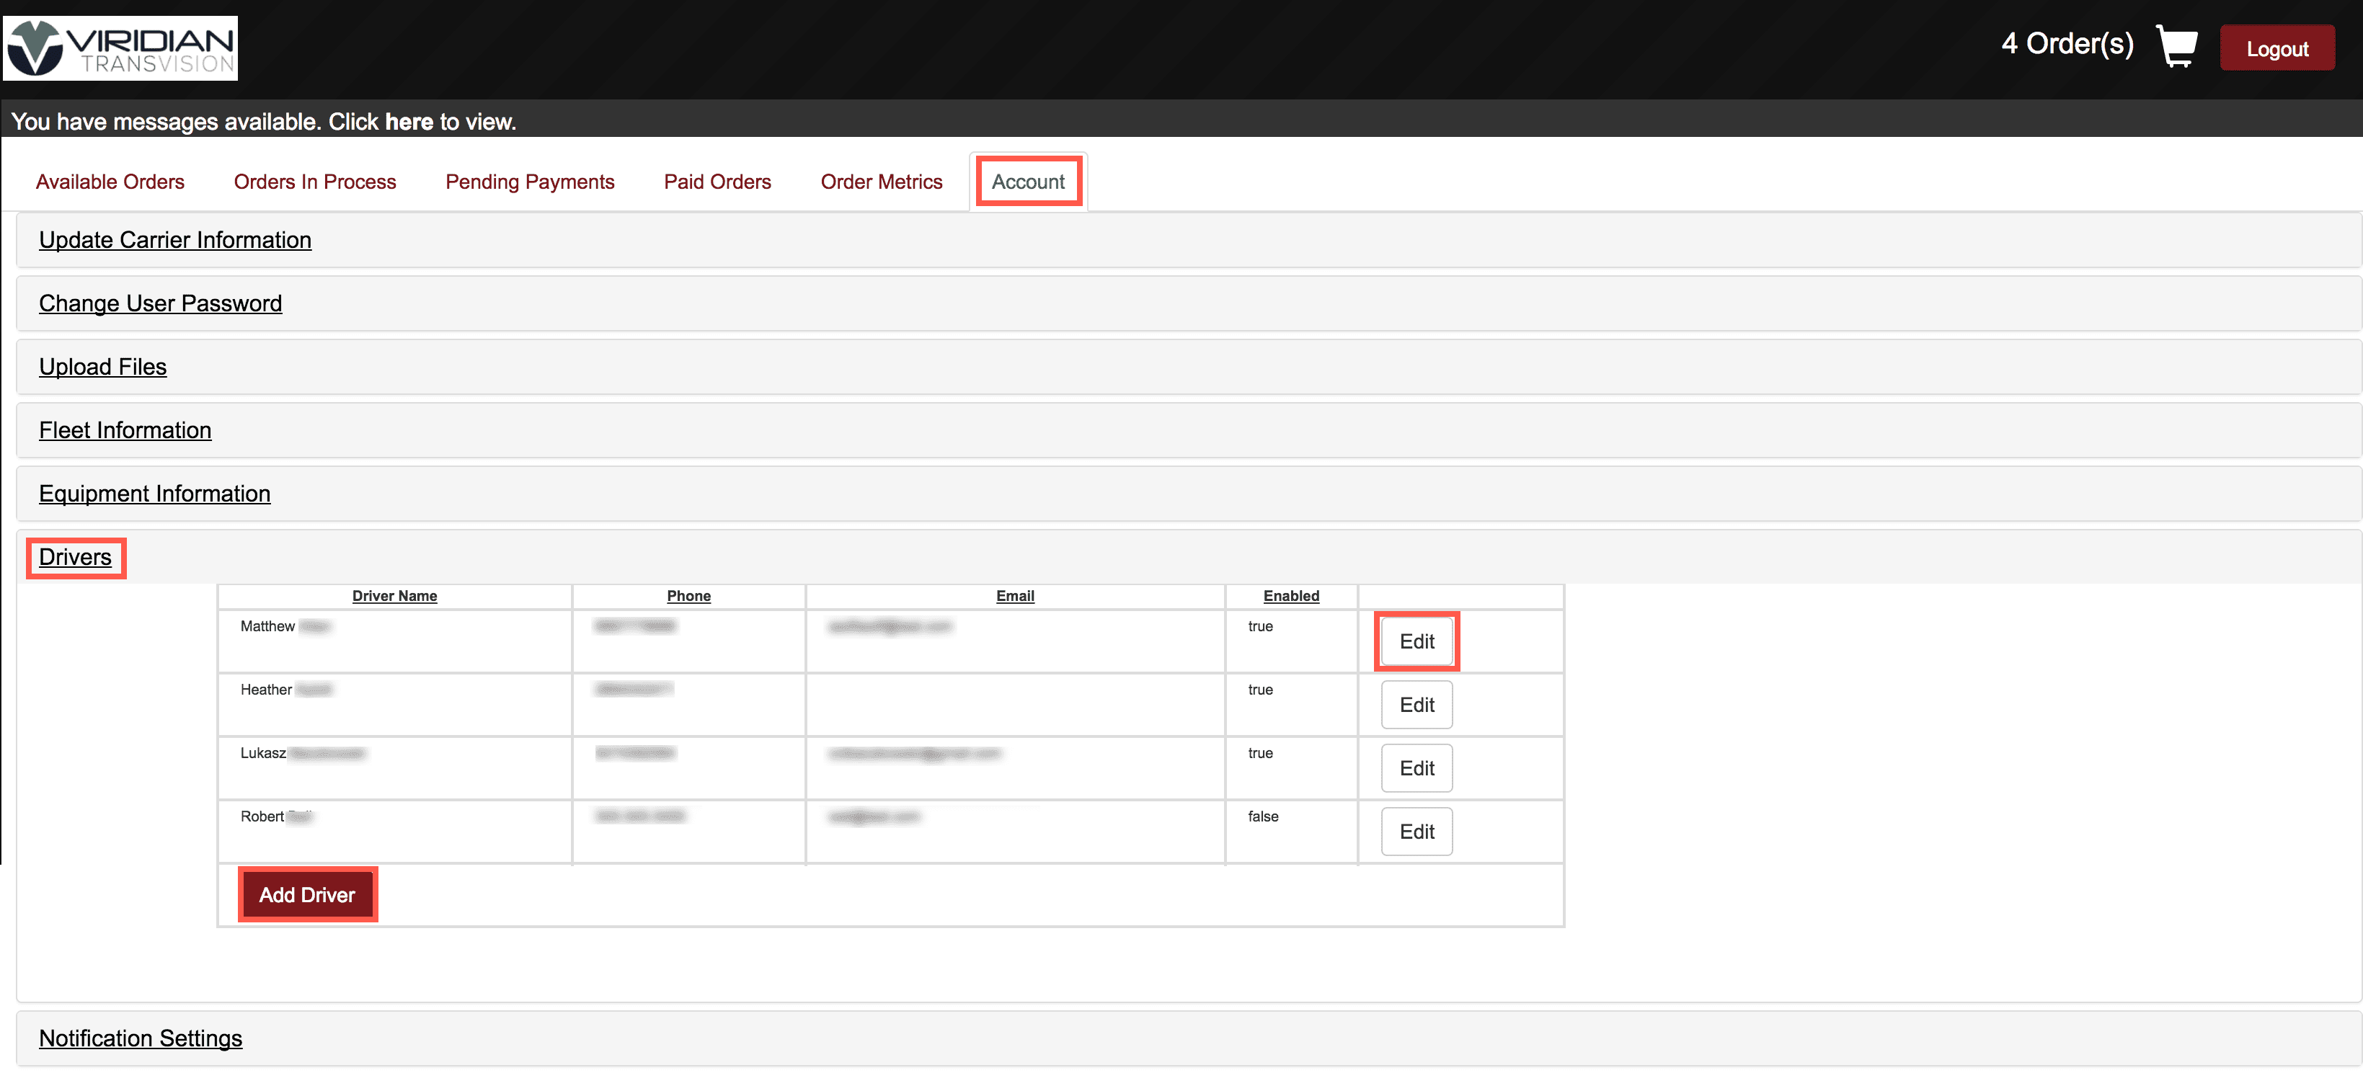Switch to Available Orders tab

click(110, 182)
